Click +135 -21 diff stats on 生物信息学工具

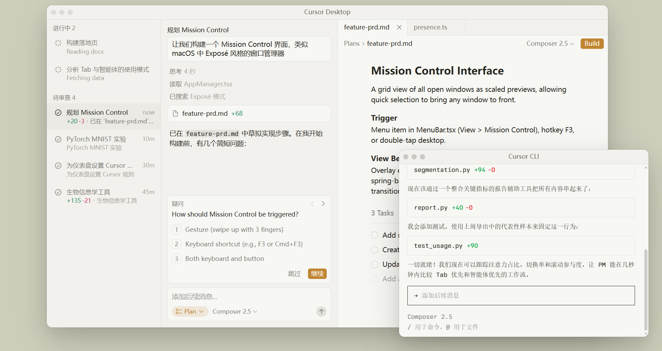(x=79, y=201)
